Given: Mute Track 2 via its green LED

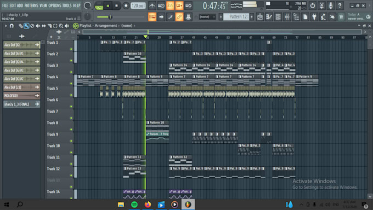Looking at the screenshot, I should point(71,61).
